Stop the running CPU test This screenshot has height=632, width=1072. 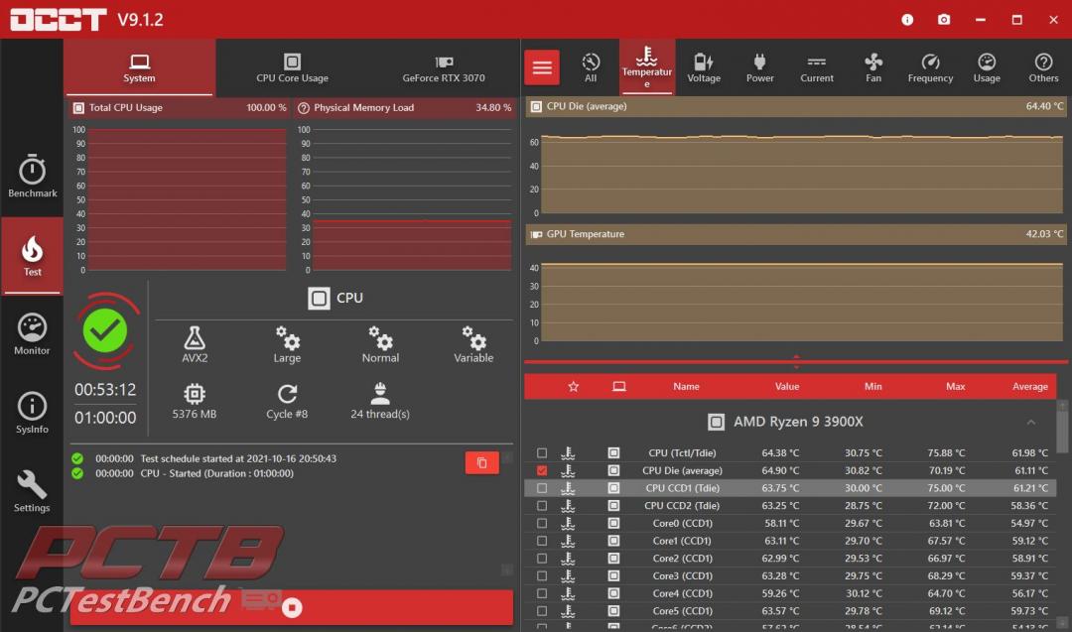click(292, 607)
